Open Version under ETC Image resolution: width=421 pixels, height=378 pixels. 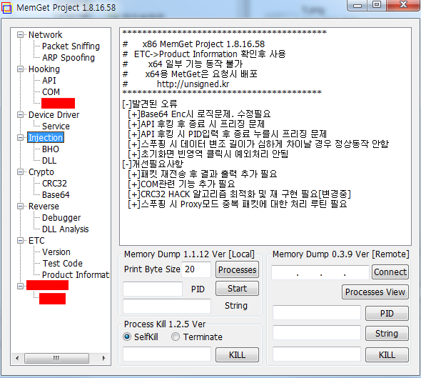(56, 252)
